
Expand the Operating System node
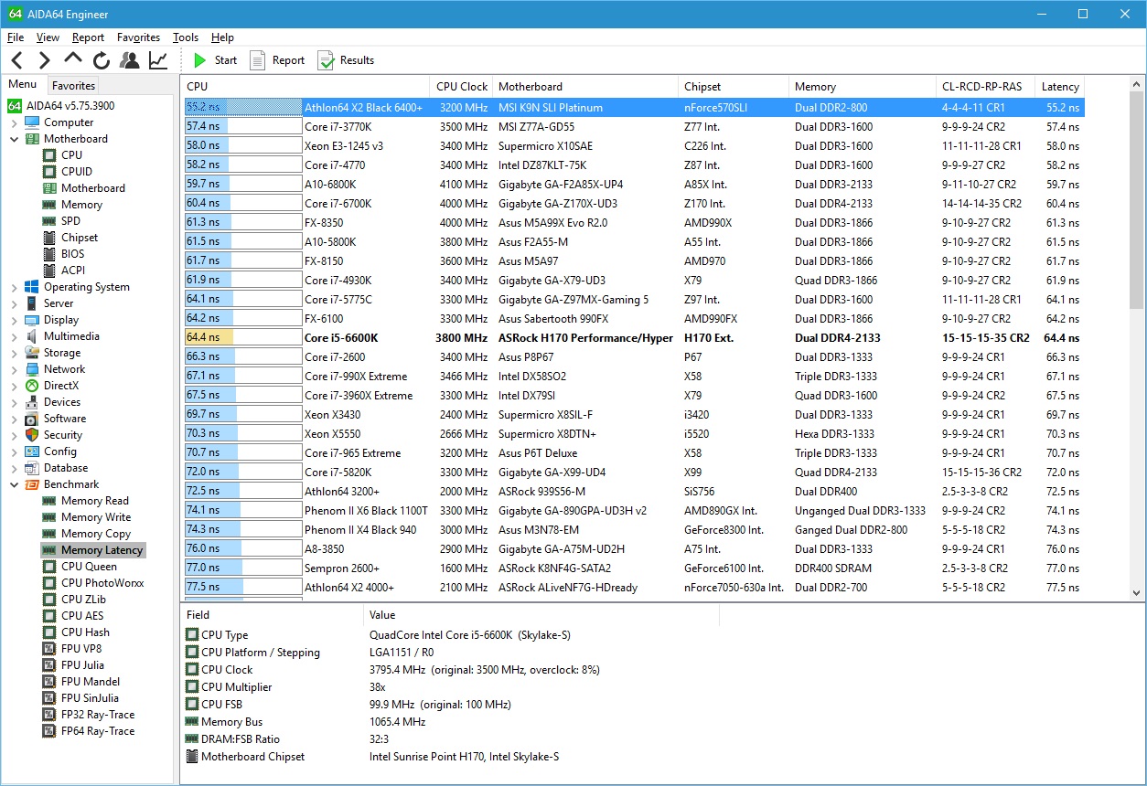pyautogui.click(x=14, y=287)
